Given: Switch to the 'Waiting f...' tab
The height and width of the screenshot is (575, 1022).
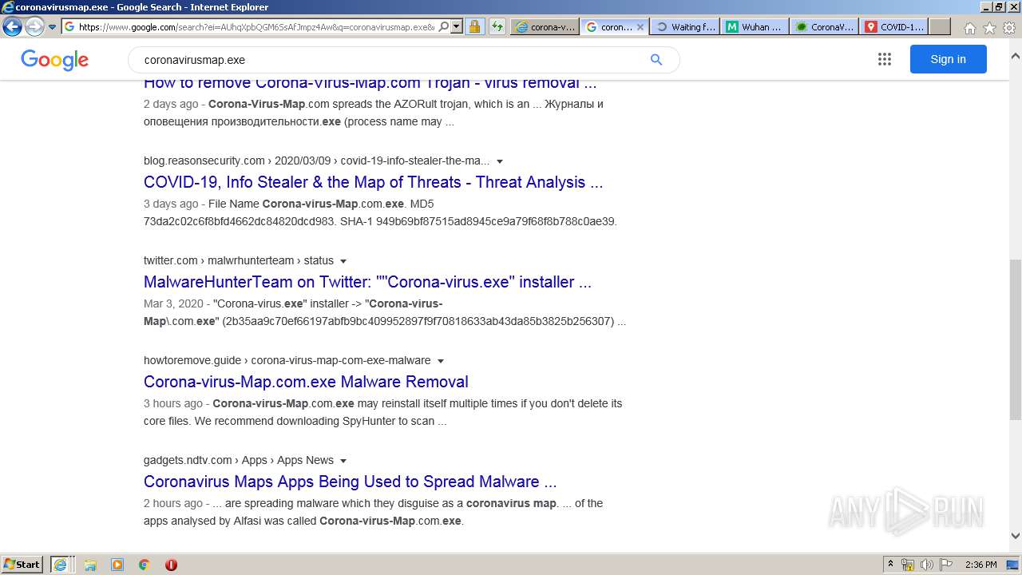Looking at the screenshot, I should (x=684, y=26).
